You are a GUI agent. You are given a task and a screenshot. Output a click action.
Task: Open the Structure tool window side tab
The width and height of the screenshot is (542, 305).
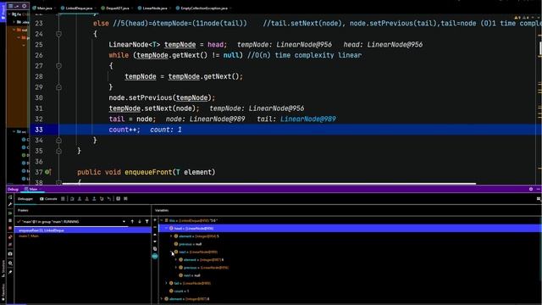(3, 269)
